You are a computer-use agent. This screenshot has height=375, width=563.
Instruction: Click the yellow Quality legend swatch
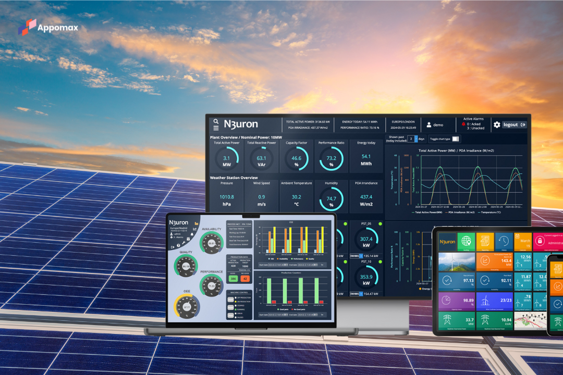307,259
